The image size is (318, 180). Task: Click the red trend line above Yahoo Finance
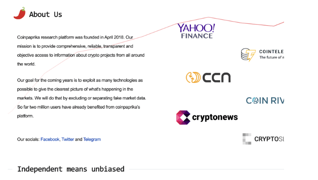click(208, 17)
